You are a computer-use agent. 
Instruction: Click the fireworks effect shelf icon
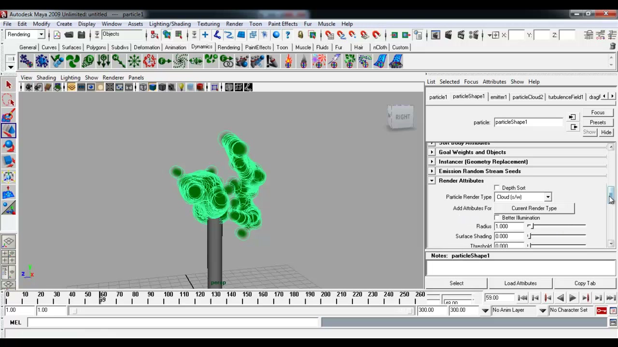(x=319, y=61)
